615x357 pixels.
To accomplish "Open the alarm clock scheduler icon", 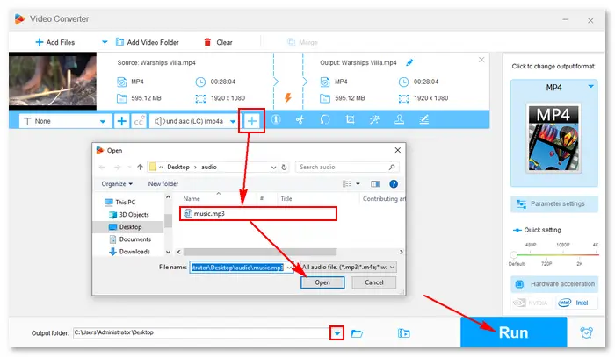I will point(586,332).
